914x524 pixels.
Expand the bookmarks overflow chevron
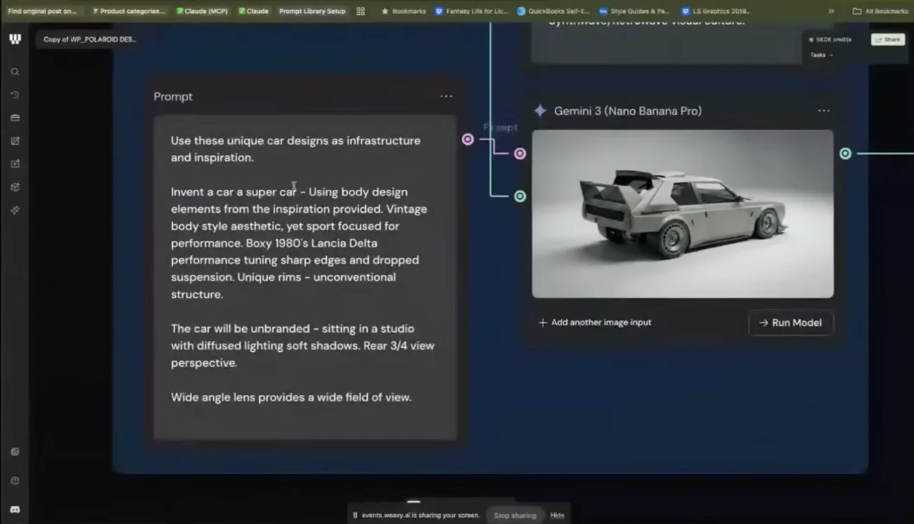click(x=831, y=11)
